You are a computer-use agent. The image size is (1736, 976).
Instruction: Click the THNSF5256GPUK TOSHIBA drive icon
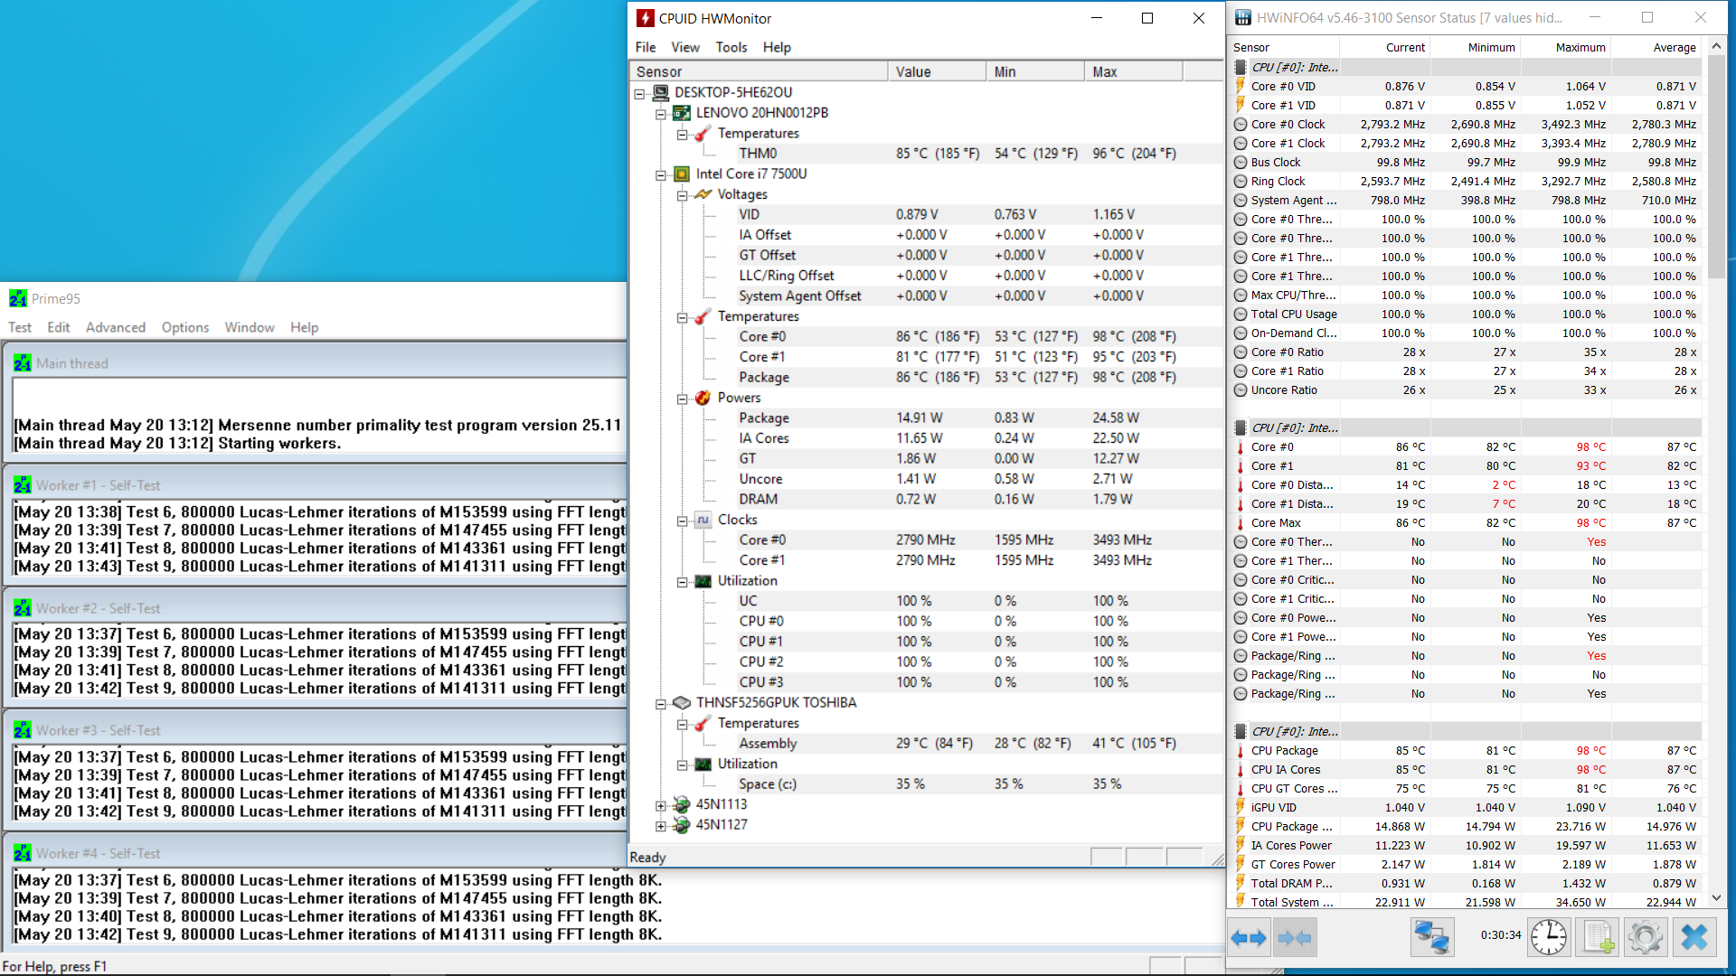(683, 702)
